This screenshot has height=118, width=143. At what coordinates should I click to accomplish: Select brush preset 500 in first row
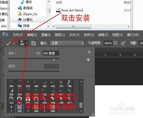(36, 84)
